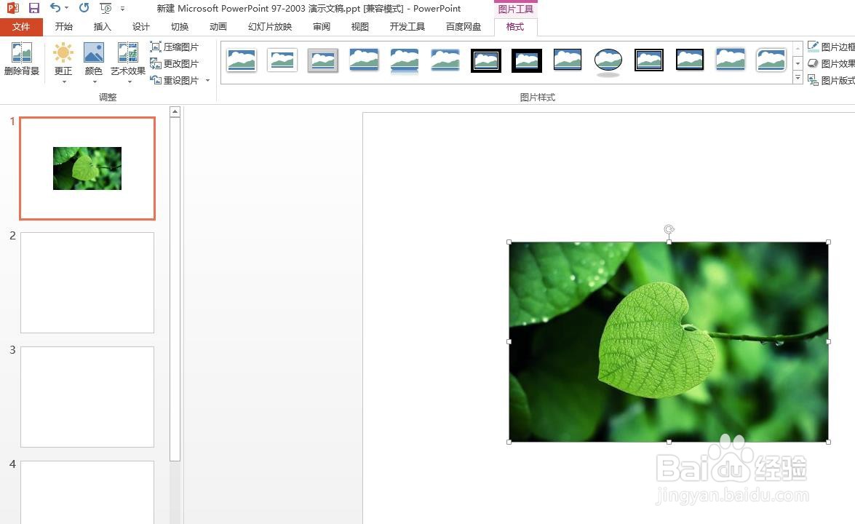Viewport: 855px width, 524px height.
Task: Apply the sixth soft edge picture style
Action: pos(445,60)
